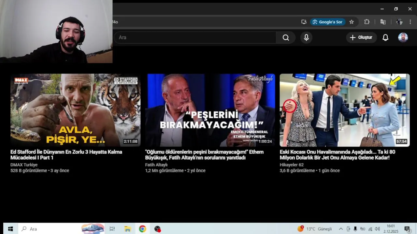
Task: Click the battery power tray icon
Action: (363, 229)
